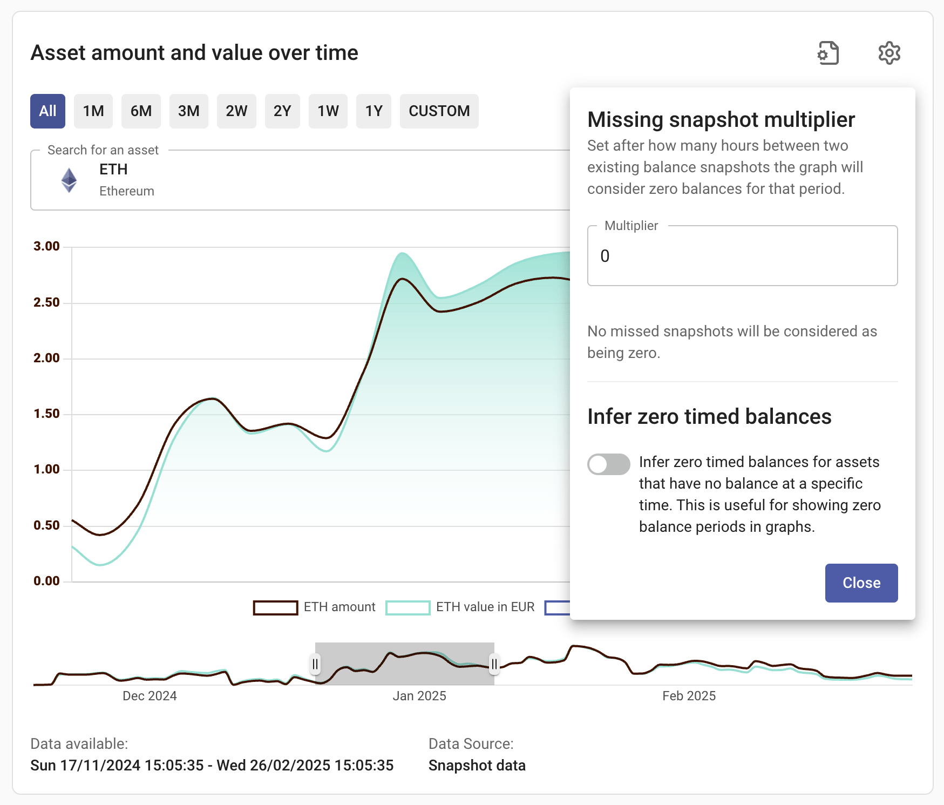Click the Dec 2024 label on timeline

pyautogui.click(x=150, y=696)
